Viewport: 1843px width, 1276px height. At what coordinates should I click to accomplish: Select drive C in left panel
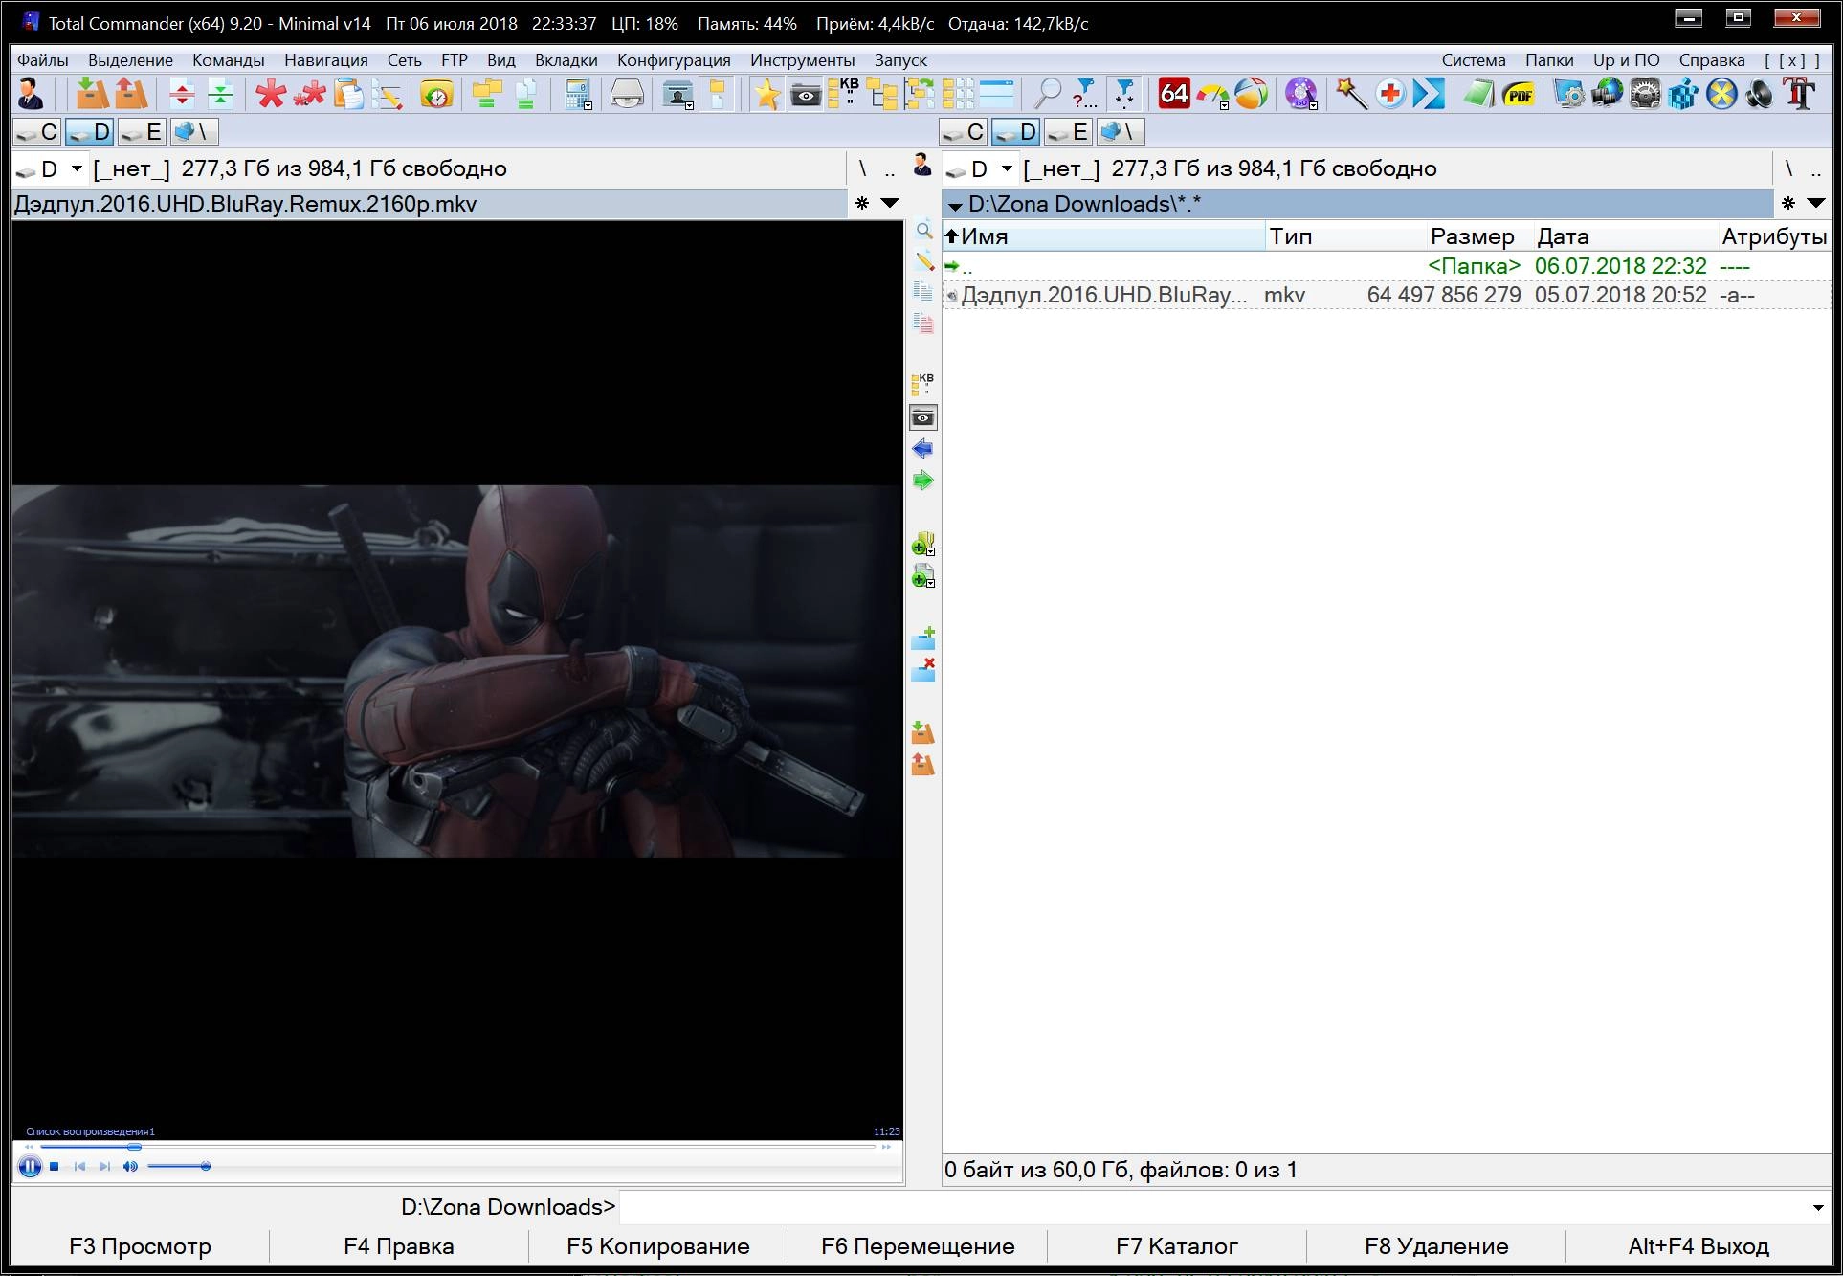[37, 132]
